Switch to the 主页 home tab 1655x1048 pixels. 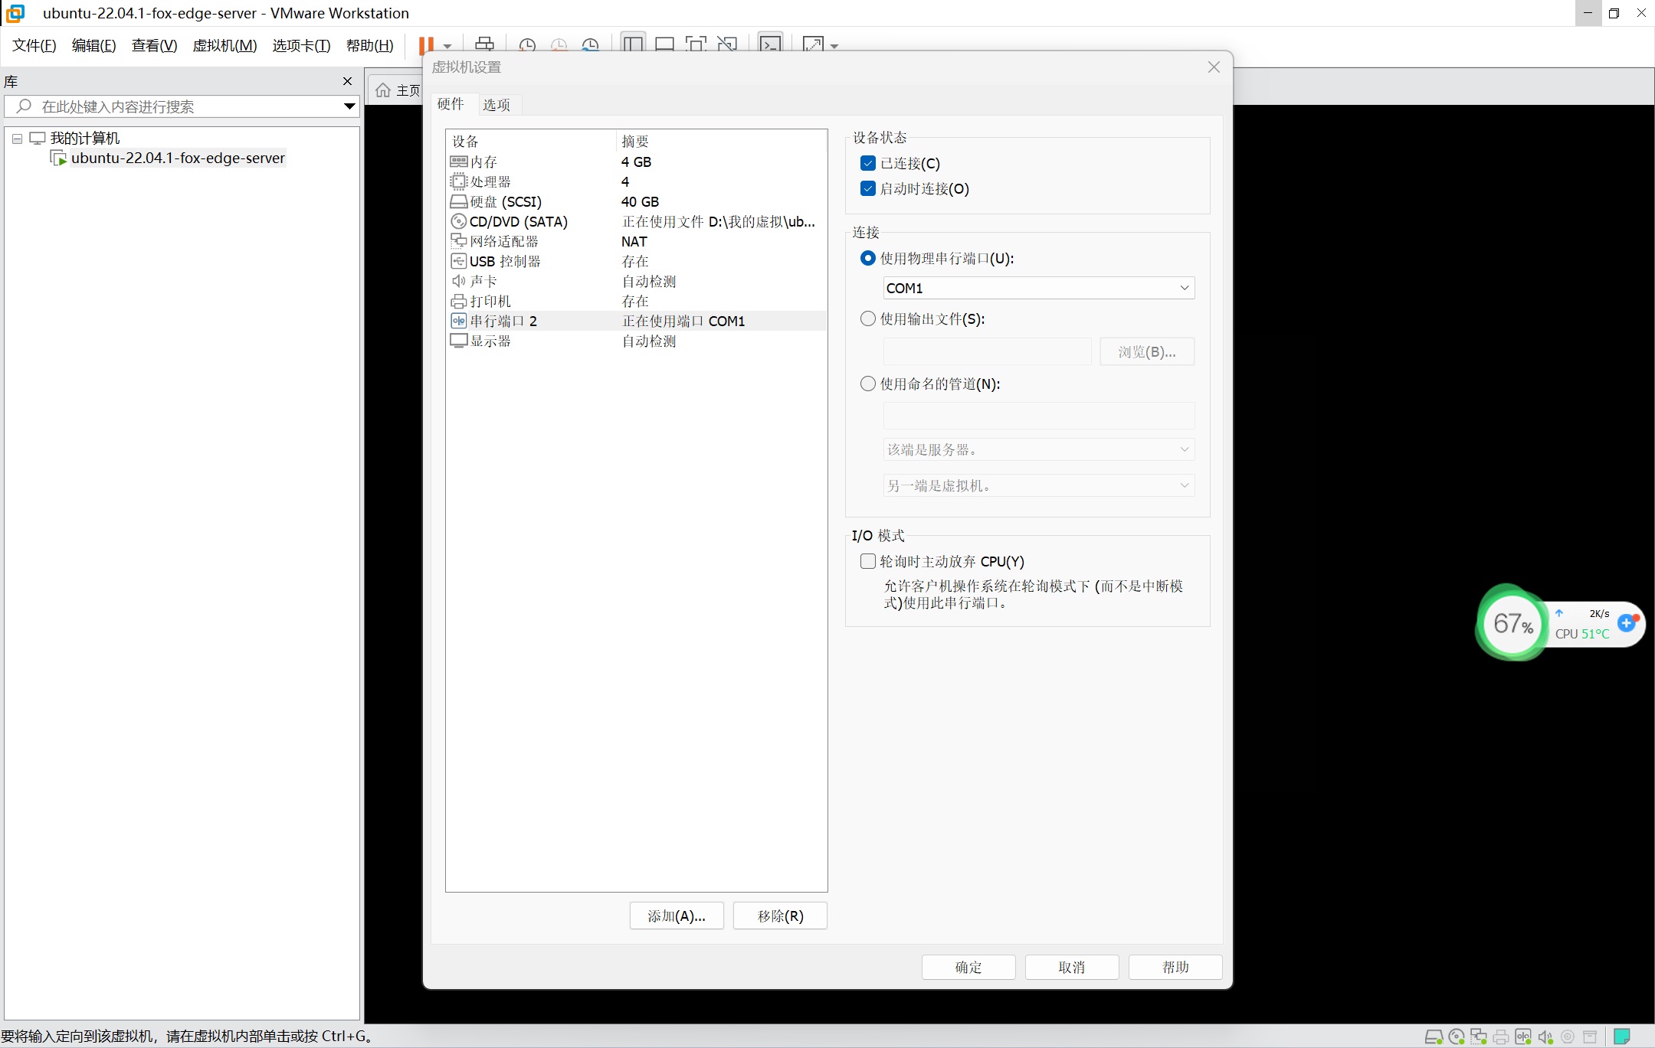coord(397,90)
